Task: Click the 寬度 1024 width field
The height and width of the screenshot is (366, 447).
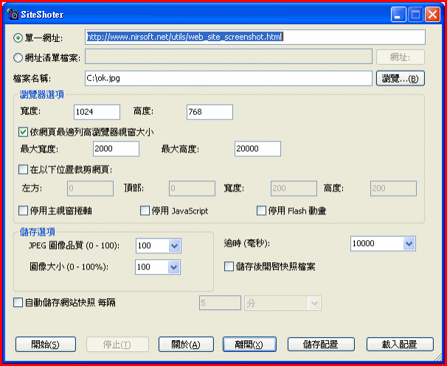Action: click(x=97, y=112)
